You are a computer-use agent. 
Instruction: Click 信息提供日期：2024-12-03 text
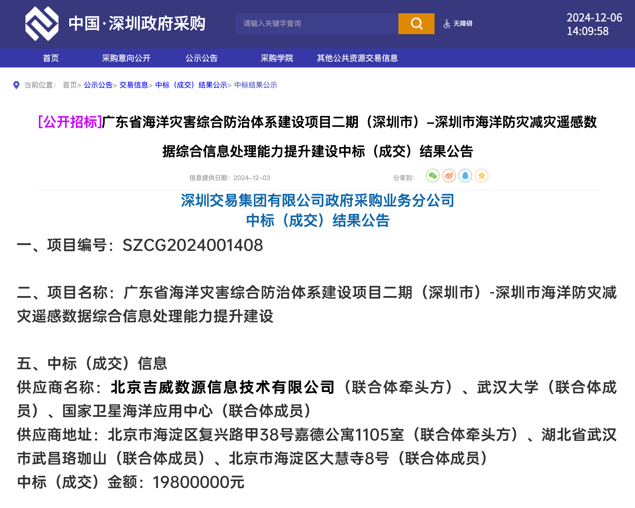click(x=230, y=178)
